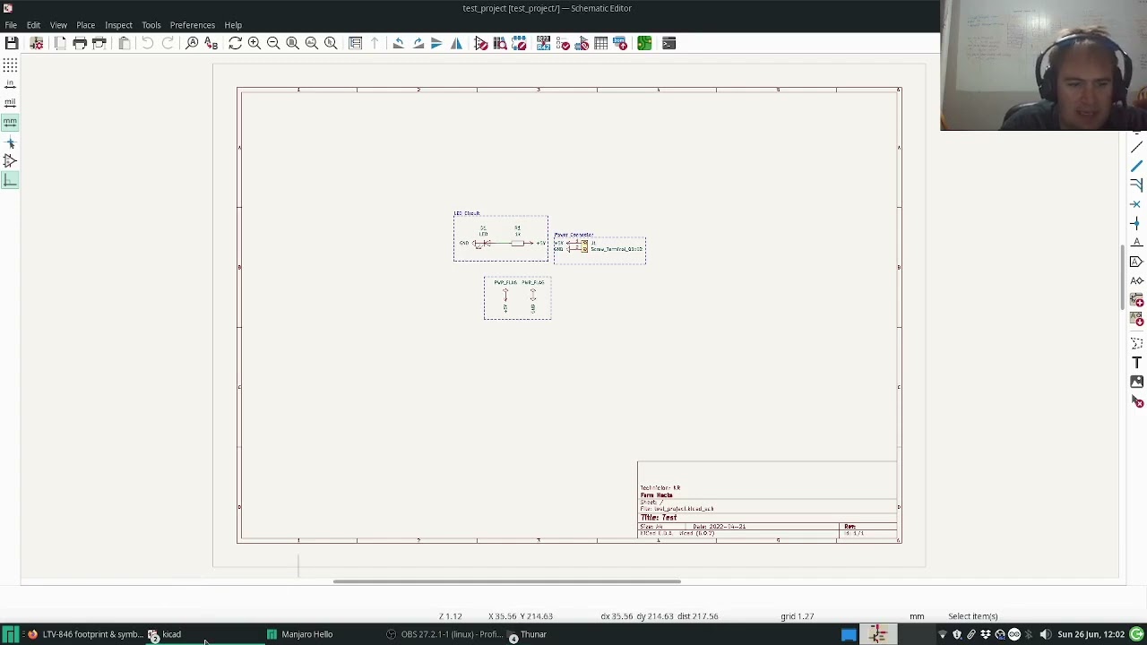Select the Add Text tool
1147x645 pixels.
click(1136, 362)
